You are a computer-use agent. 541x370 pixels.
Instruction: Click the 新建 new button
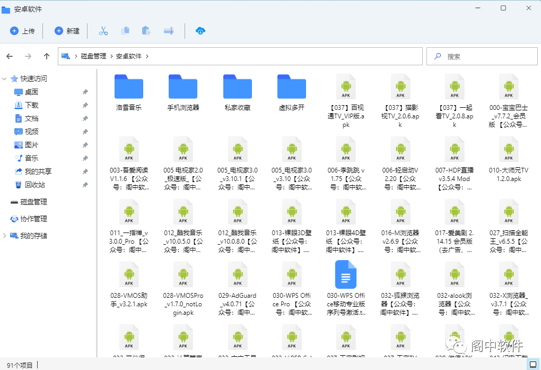pyautogui.click(x=67, y=31)
